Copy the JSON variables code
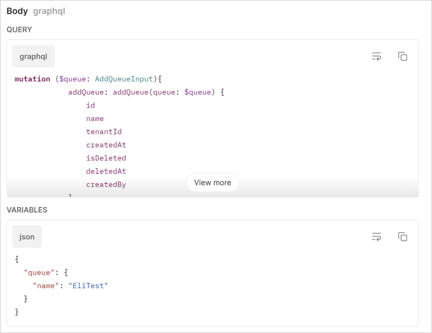This screenshot has height=333, width=432. [403, 237]
